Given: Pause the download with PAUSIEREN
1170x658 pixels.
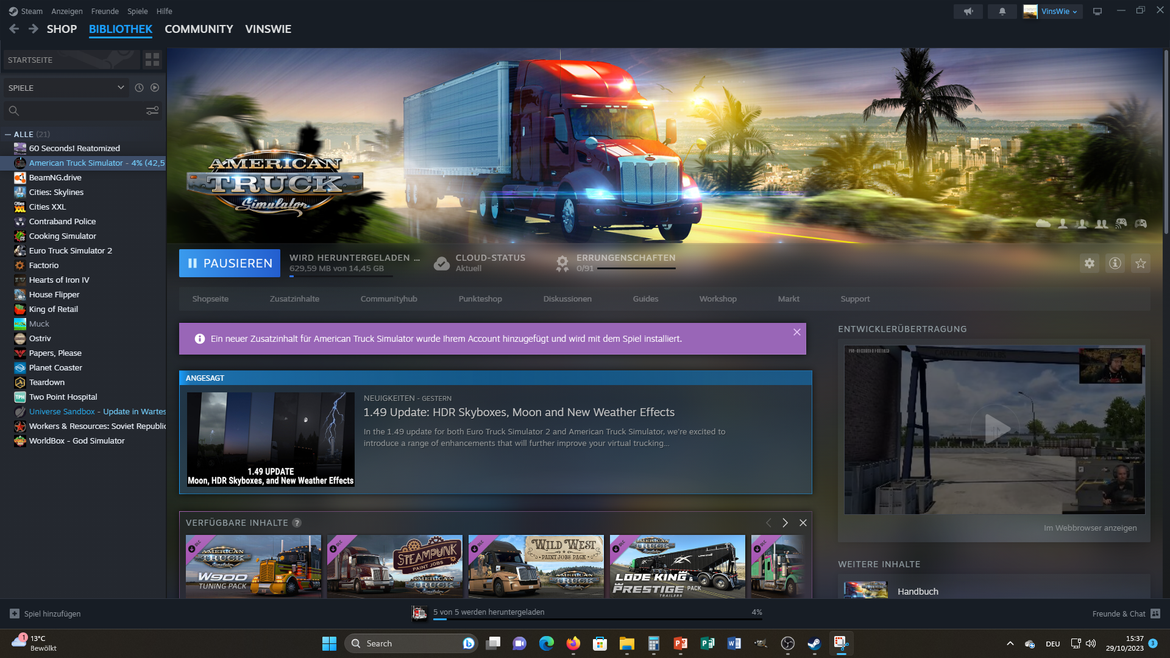Looking at the screenshot, I should (x=230, y=263).
